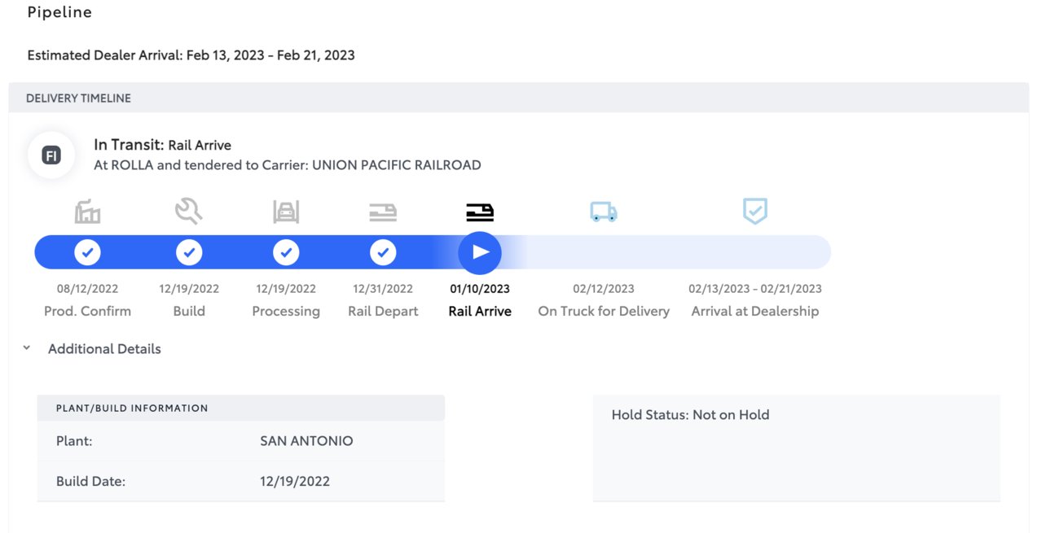Click the Additional Details label

point(104,349)
